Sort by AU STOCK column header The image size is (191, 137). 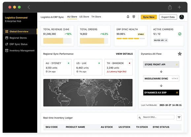[x=107, y=127]
